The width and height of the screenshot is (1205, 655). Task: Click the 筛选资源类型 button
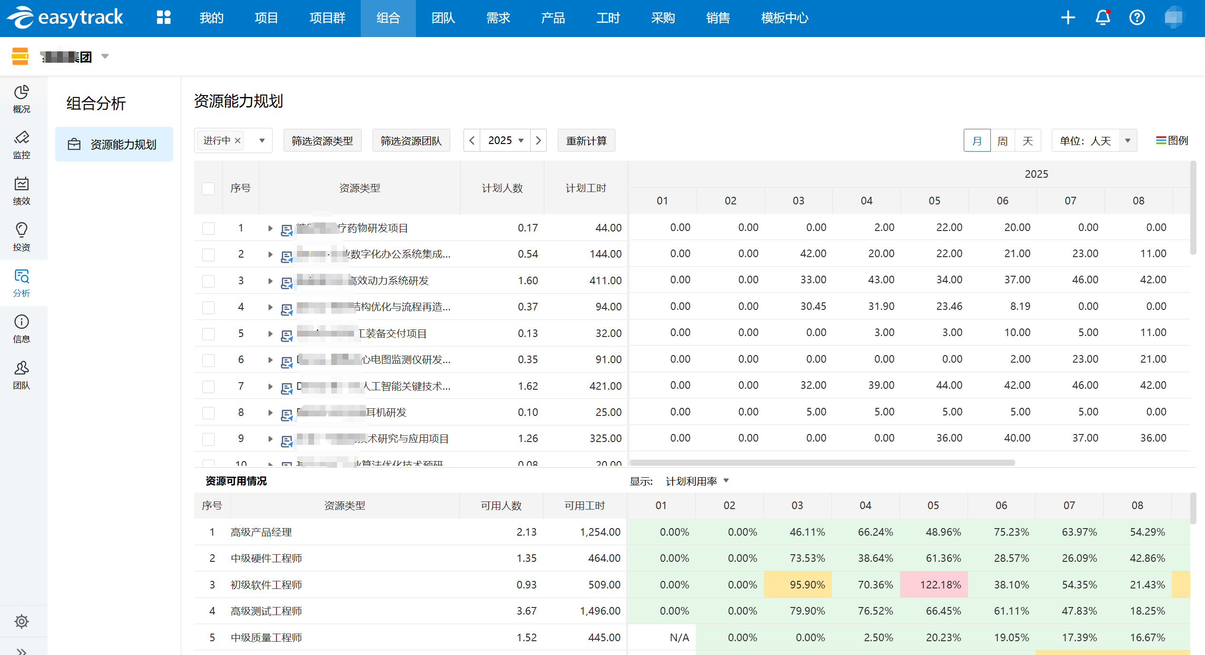pyautogui.click(x=322, y=141)
